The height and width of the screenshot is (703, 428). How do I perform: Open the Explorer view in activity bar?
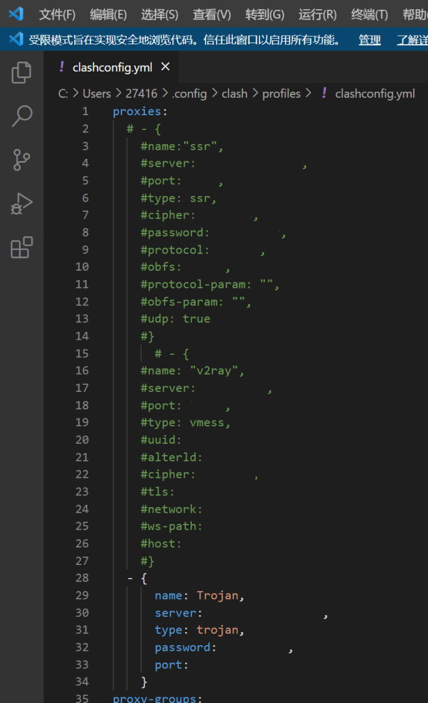coord(21,72)
